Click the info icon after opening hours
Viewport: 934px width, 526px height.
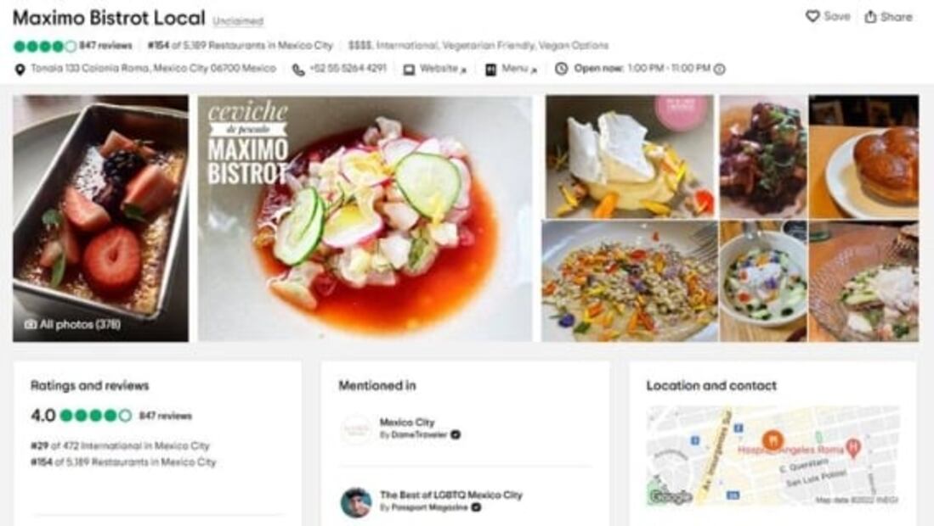point(720,70)
